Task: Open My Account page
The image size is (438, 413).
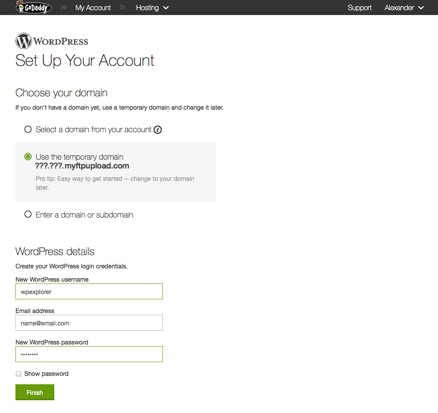Action: point(93,8)
